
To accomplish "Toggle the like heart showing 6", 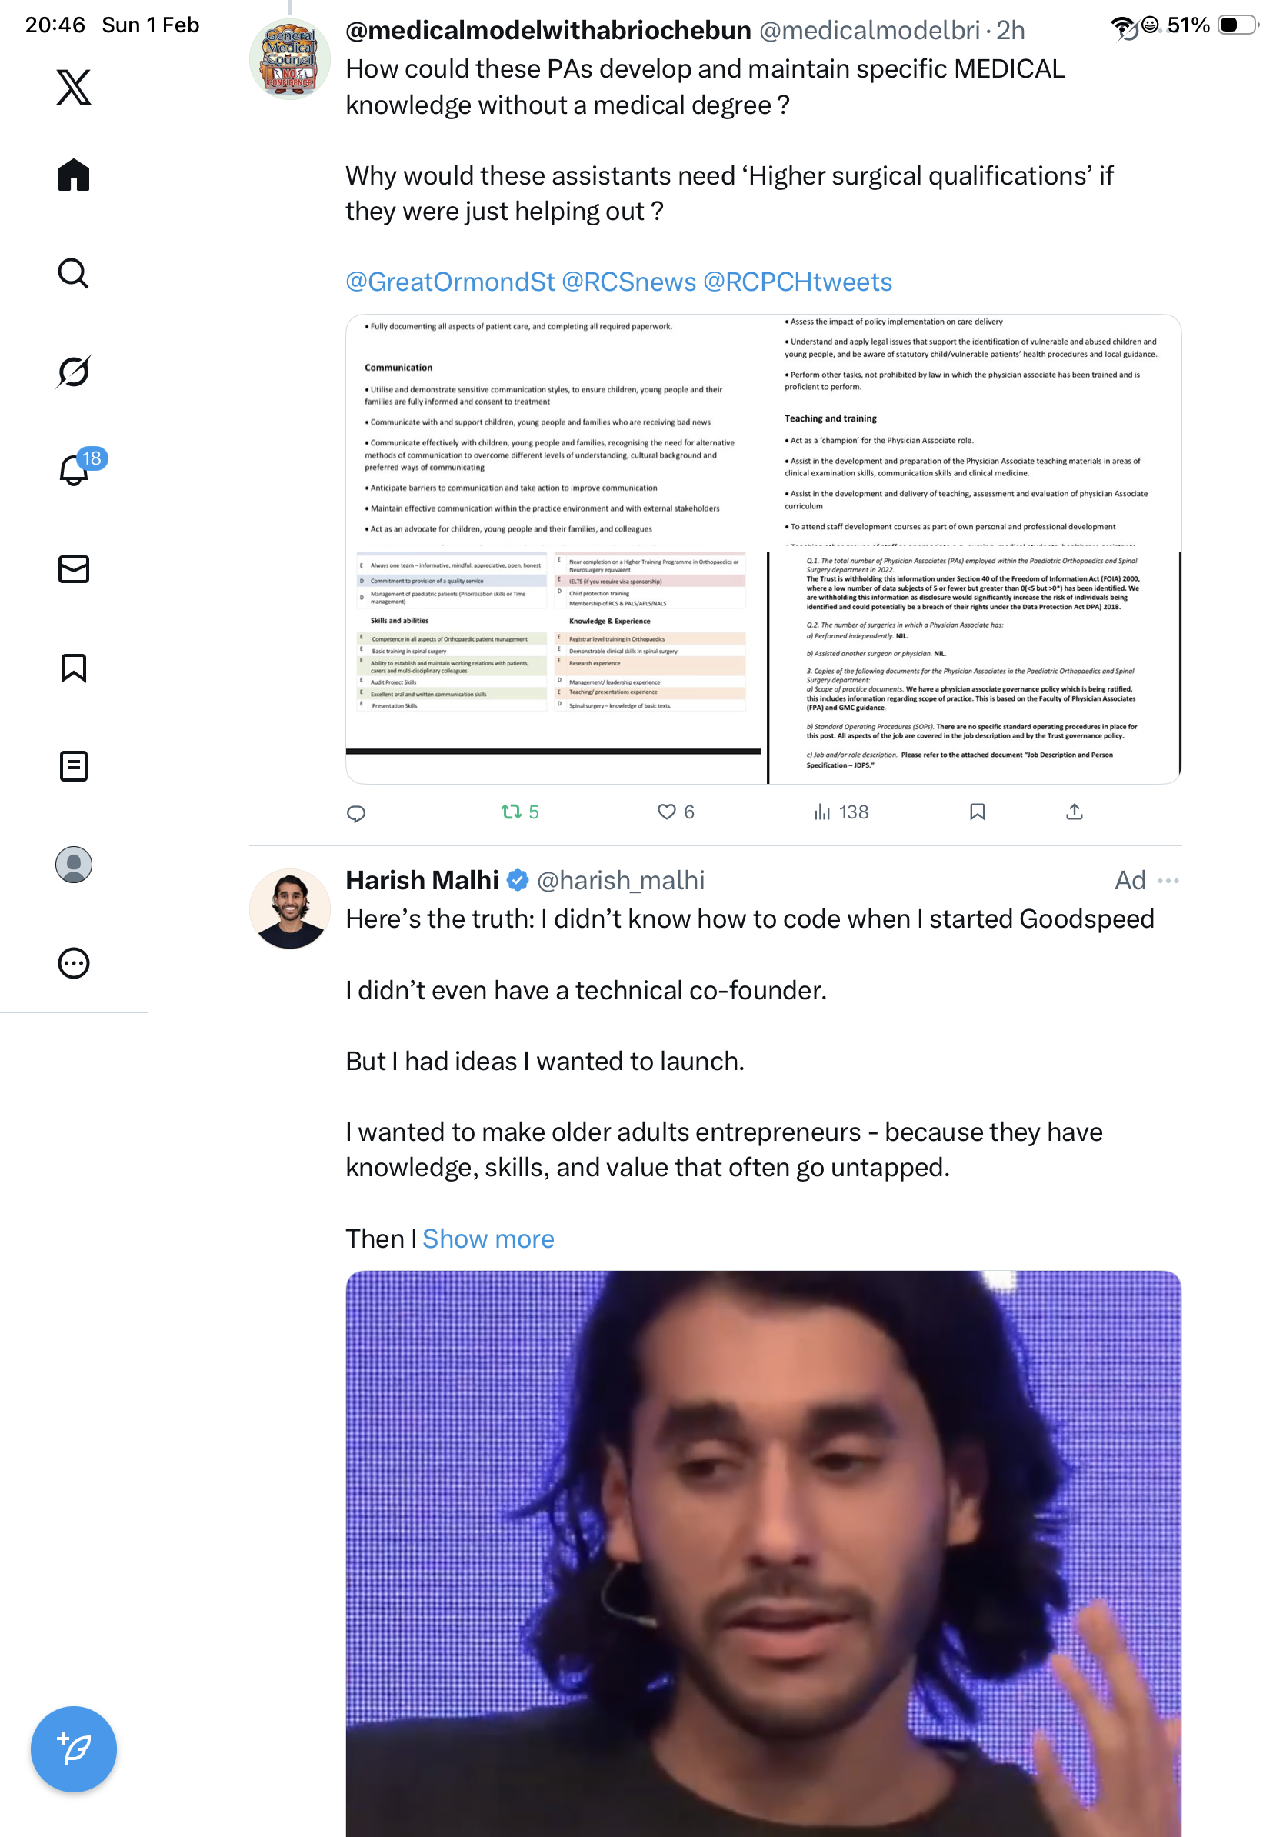I will pyautogui.click(x=676, y=812).
